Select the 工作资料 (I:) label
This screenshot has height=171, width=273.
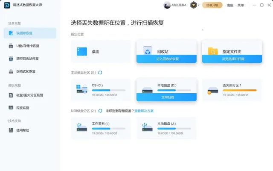101,124
